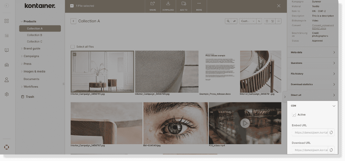Collapse the left sidebar with back arrow
The image size is (345, 161).
pyautogui.click(x=7, y=6)
